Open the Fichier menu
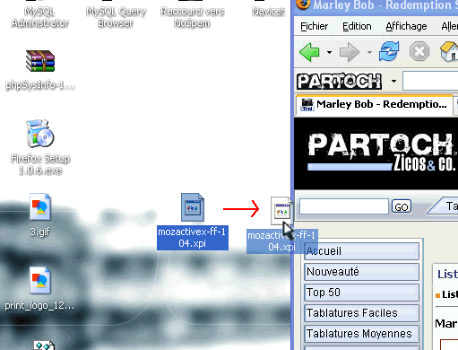This screenshot has height=350, width=458. click(314, 26)
